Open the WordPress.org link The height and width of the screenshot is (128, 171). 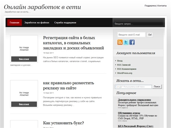click(x=124, y=73)
